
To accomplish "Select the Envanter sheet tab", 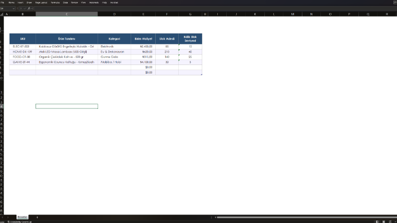I will 23,217.
